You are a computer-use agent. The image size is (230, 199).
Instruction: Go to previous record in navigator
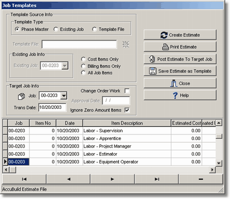click(68, 179)
